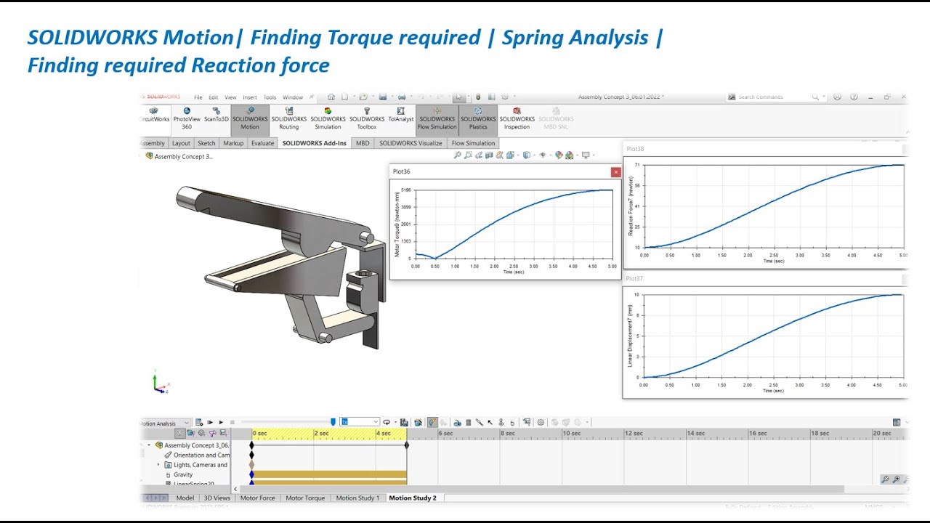Viewport: 930px width, 523px height.
Task: Switch to the Evaluate ribbon tab
Action: click(263, 143)
